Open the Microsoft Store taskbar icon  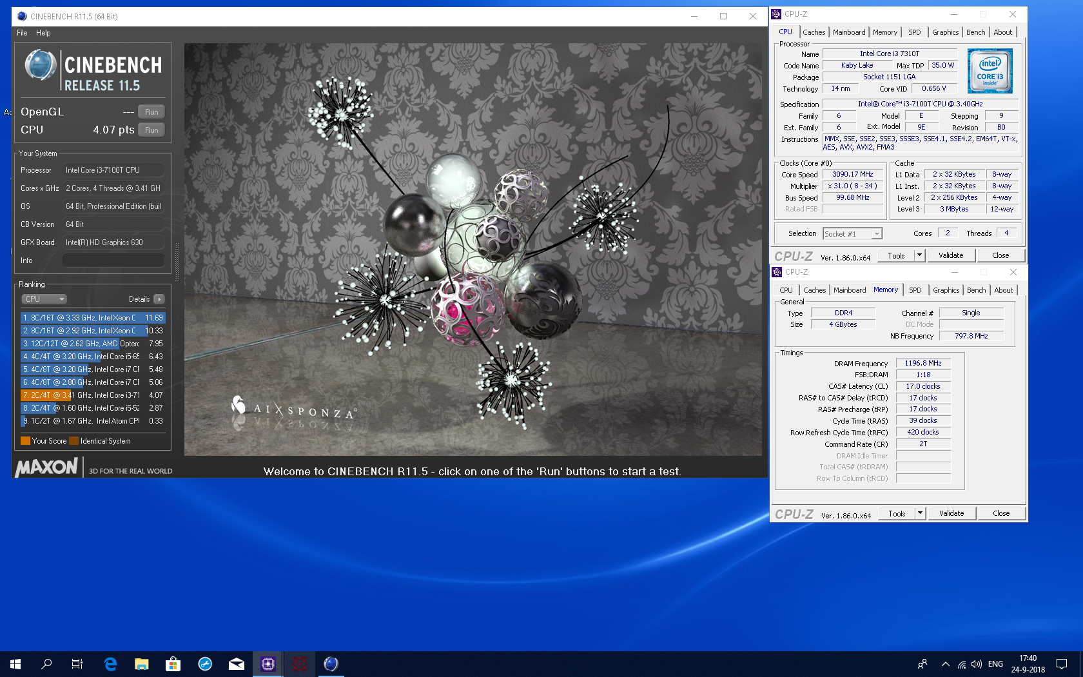pos(173,663)
